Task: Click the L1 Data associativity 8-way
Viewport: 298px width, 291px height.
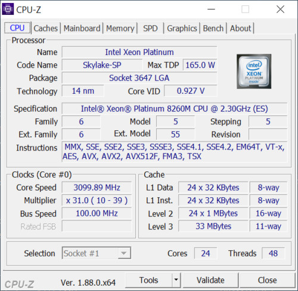Action: coord(268,188)
